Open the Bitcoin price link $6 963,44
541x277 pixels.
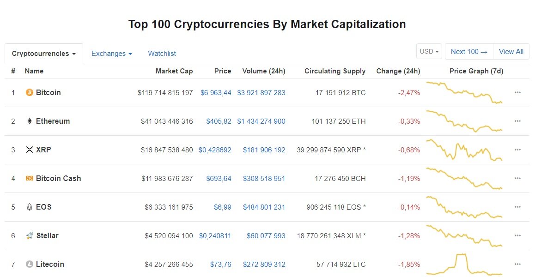tap(216, 93)
